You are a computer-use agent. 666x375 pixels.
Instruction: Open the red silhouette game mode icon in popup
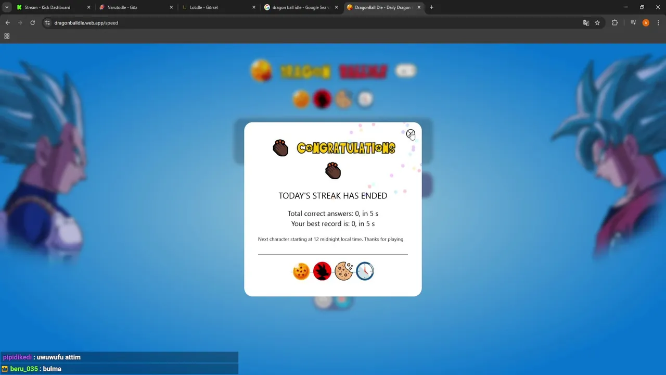322,271
